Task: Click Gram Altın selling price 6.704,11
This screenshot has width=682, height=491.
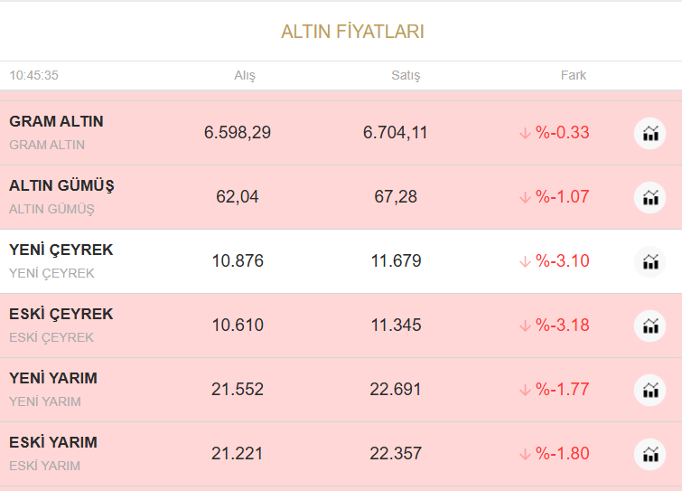Action: pos(396,133)
